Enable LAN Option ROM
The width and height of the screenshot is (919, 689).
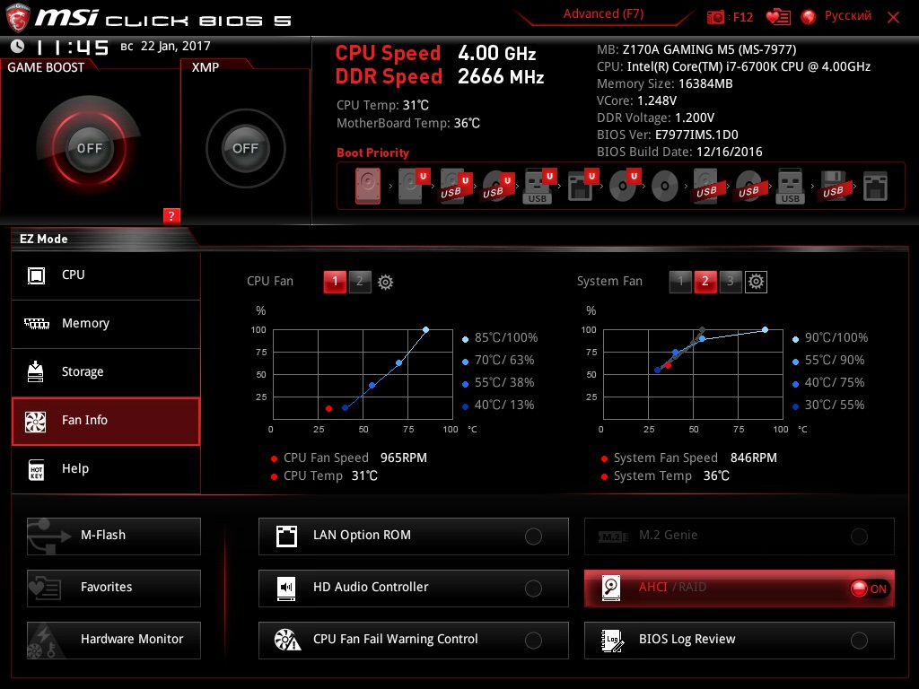413,536
